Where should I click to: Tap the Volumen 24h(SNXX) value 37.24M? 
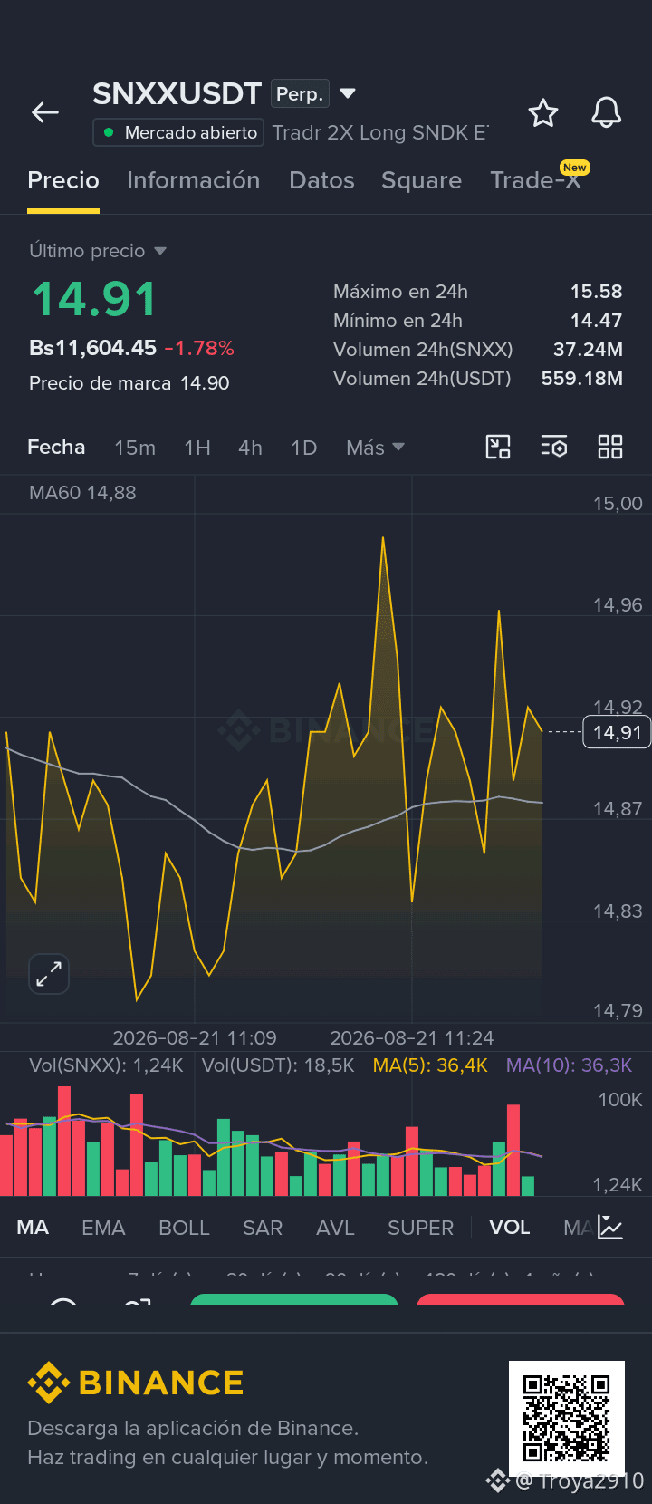(x=588, y=350)
